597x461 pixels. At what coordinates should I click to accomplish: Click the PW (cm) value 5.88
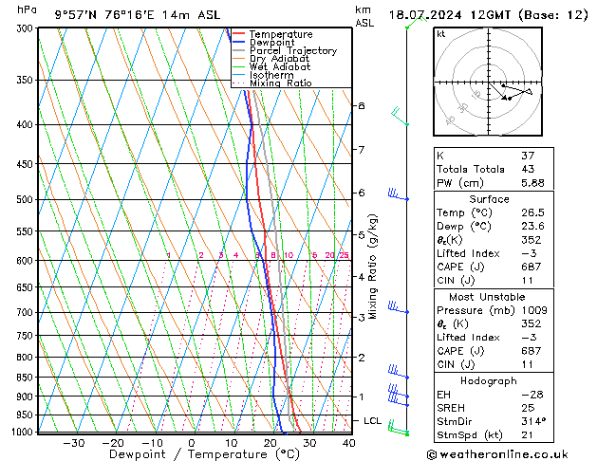tap(532, 183)
